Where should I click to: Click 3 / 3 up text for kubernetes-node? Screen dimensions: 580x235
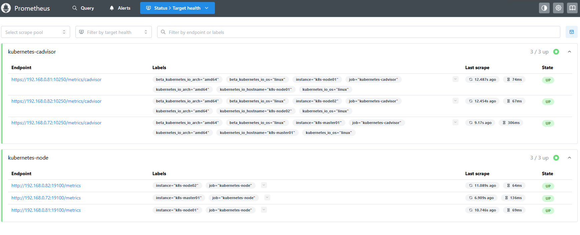point(539,158)
